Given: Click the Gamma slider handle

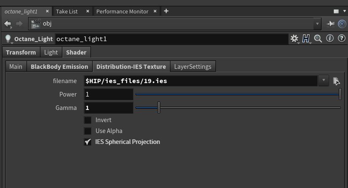Looking at the screenshot, I should (159, 108).
